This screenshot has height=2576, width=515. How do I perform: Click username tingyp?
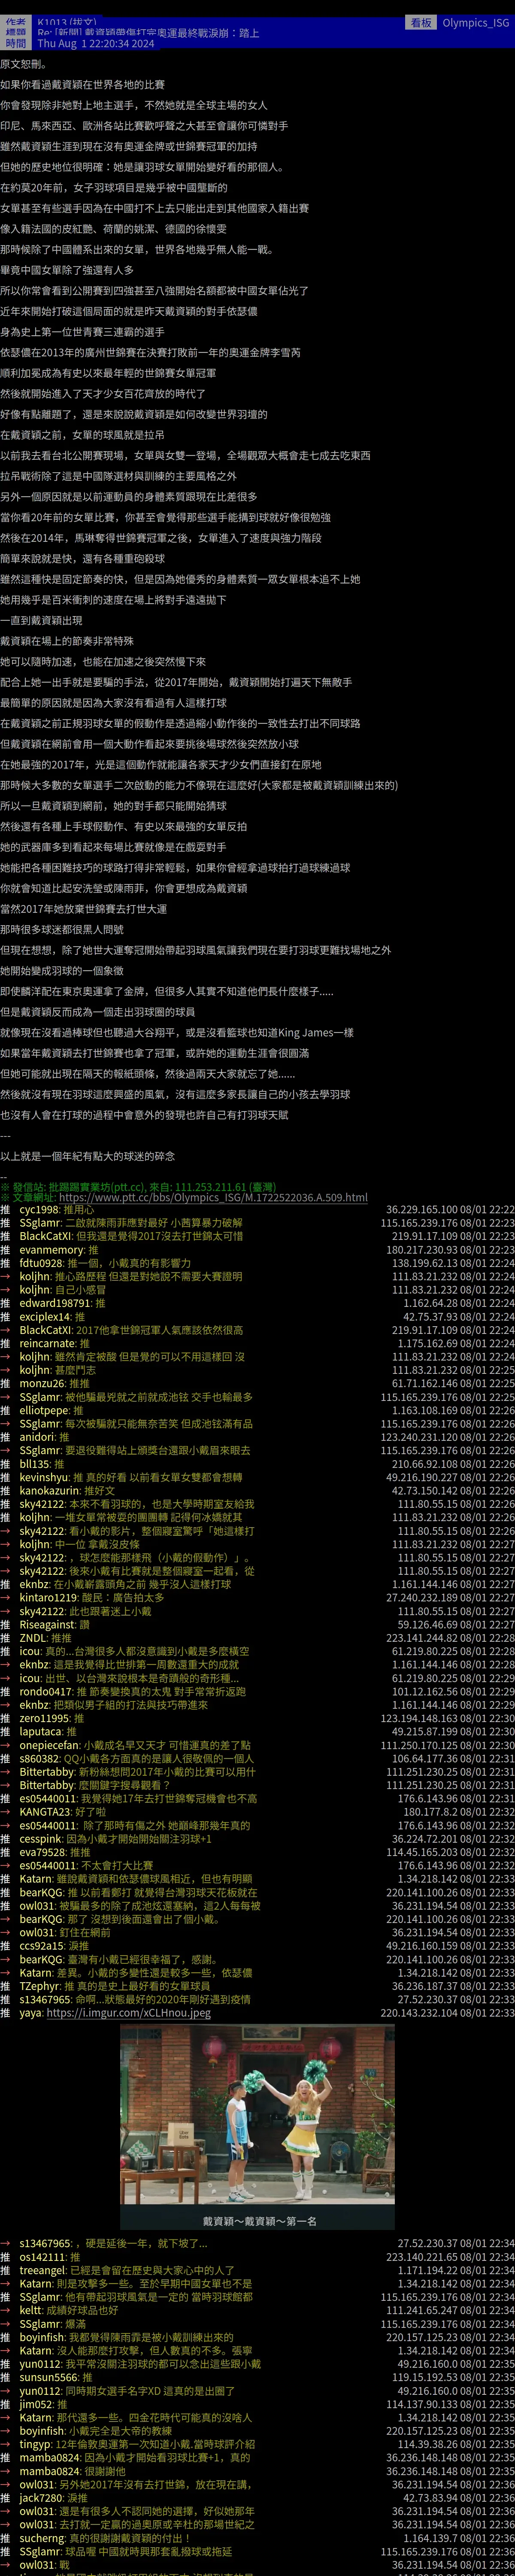[x=36, y=2444]
